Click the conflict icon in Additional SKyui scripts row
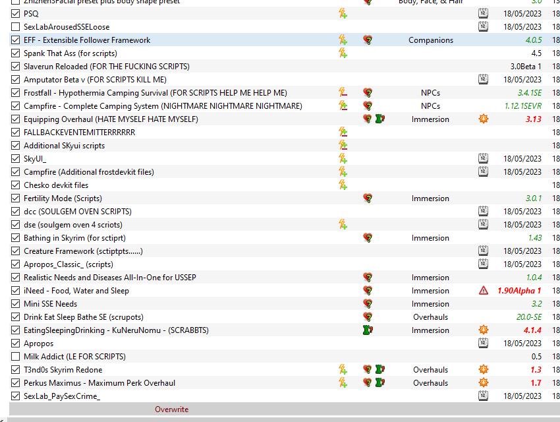This screenshot has height=422, width=560. coord(343,146)
